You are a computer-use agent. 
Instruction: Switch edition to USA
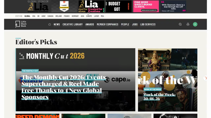click(x=34, y=16)
